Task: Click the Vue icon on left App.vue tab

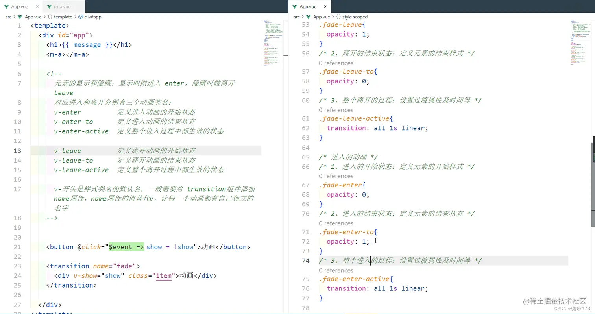Action: click(6, 7)
